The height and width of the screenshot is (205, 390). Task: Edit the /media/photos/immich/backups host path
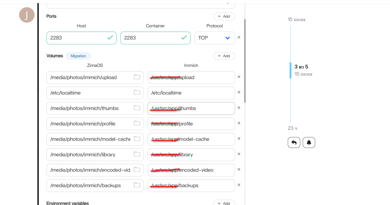click(x=95, y=185)
